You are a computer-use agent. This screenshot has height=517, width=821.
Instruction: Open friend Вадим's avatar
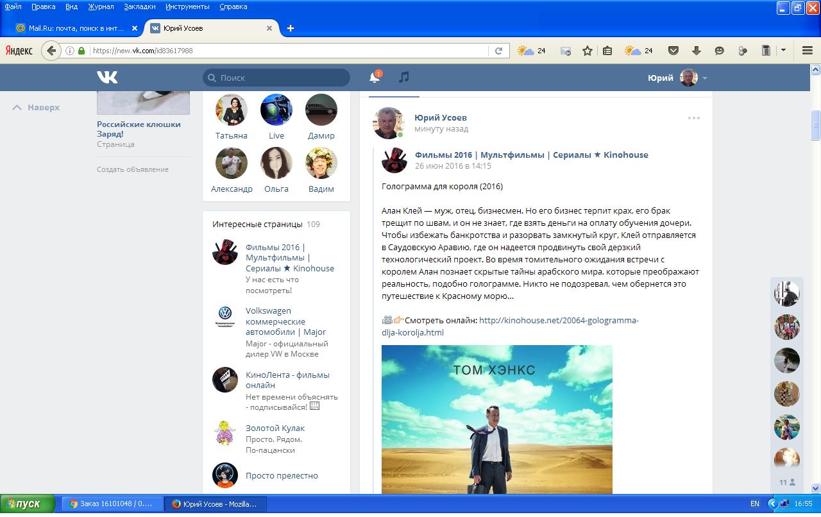321,163
